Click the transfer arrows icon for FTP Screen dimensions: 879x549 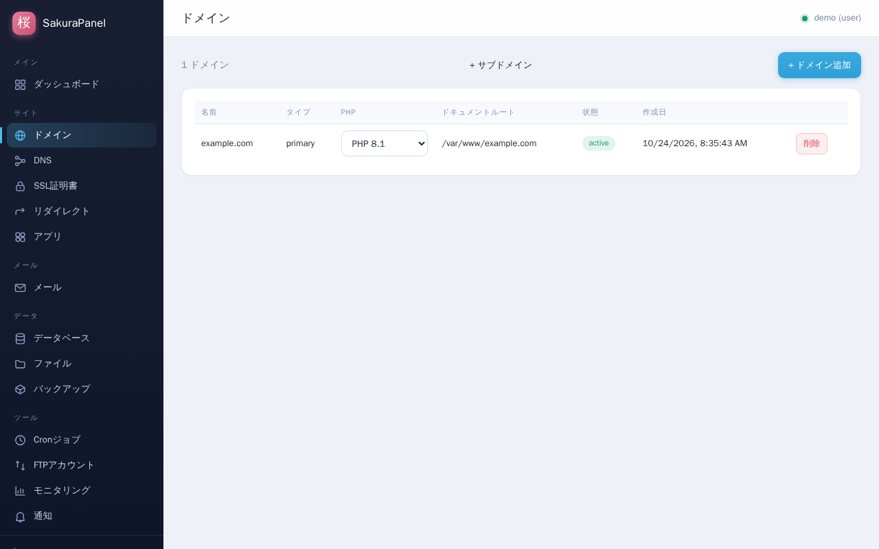tap(20, 465)
